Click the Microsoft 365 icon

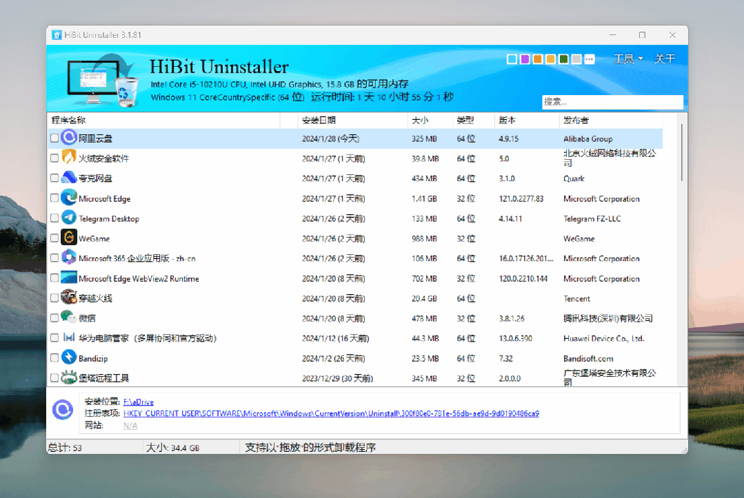click(69, 258)
